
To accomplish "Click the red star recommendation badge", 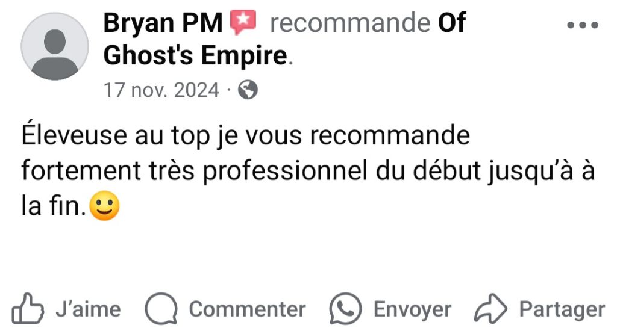I will pos(243,22).
